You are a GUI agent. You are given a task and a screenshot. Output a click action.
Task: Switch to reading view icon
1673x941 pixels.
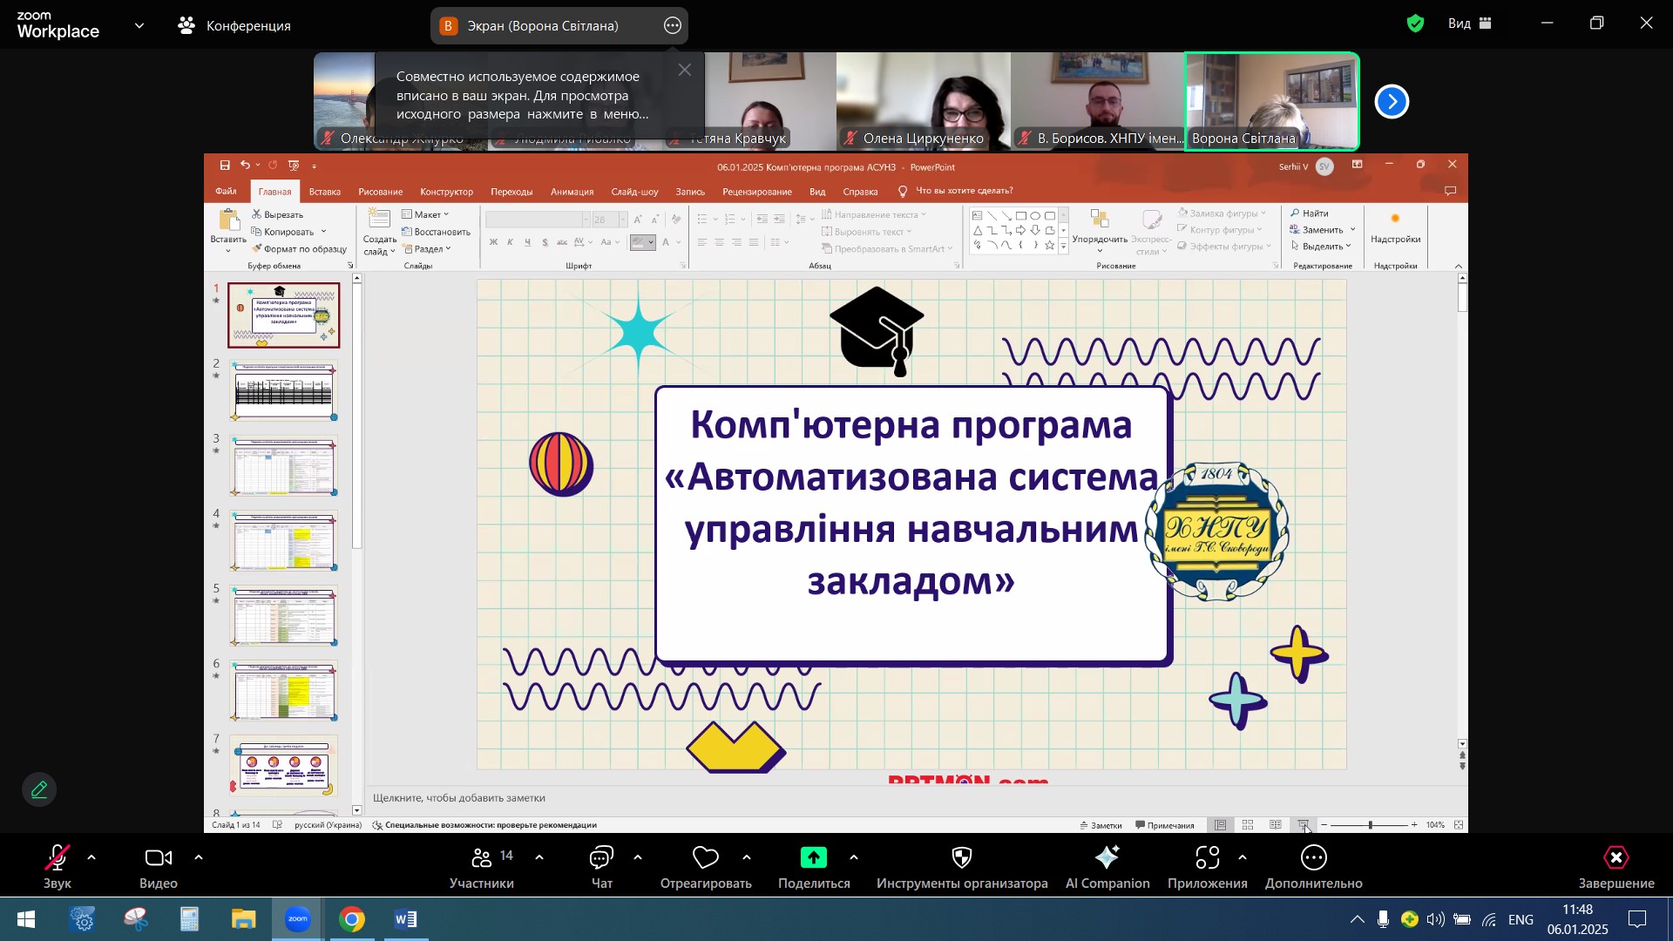tap(1276, 825)
